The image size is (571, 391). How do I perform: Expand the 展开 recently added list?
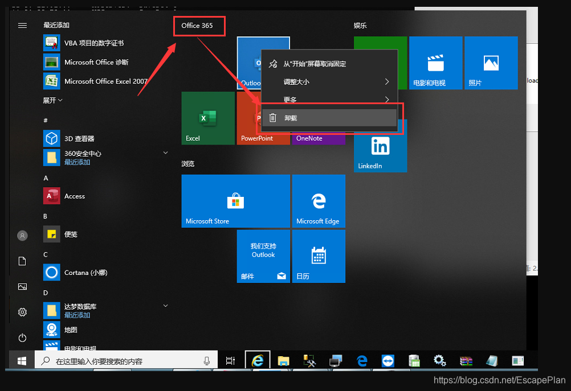(53, 100)
